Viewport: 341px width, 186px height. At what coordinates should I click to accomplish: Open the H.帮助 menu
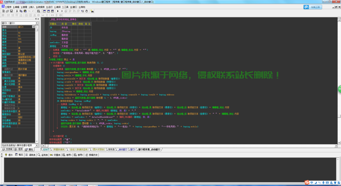(x=82, y=7)
